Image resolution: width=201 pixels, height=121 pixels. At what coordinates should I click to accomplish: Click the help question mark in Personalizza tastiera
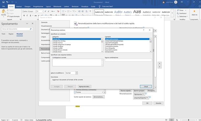pos(144,30)
